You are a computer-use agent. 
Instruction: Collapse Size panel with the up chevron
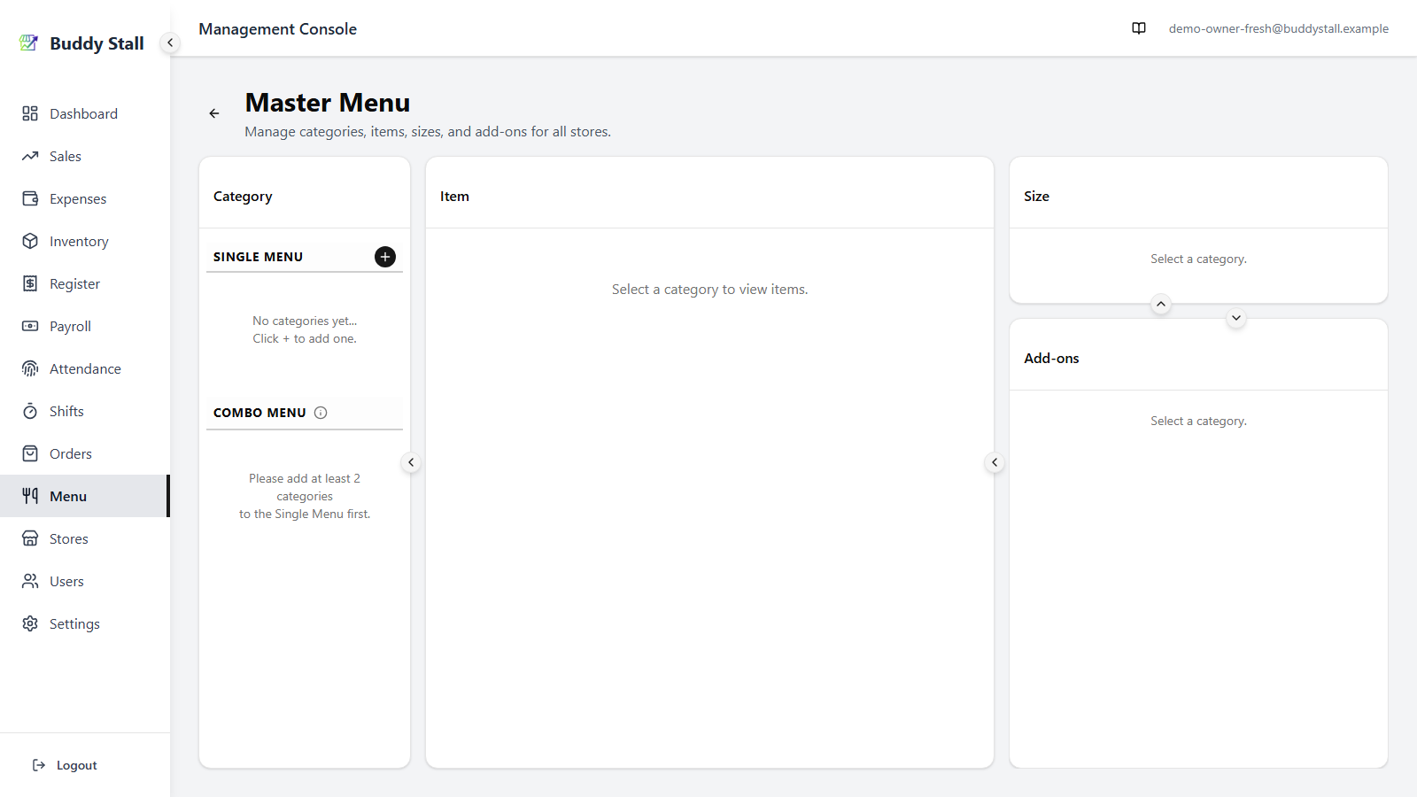pos(1161,304)
